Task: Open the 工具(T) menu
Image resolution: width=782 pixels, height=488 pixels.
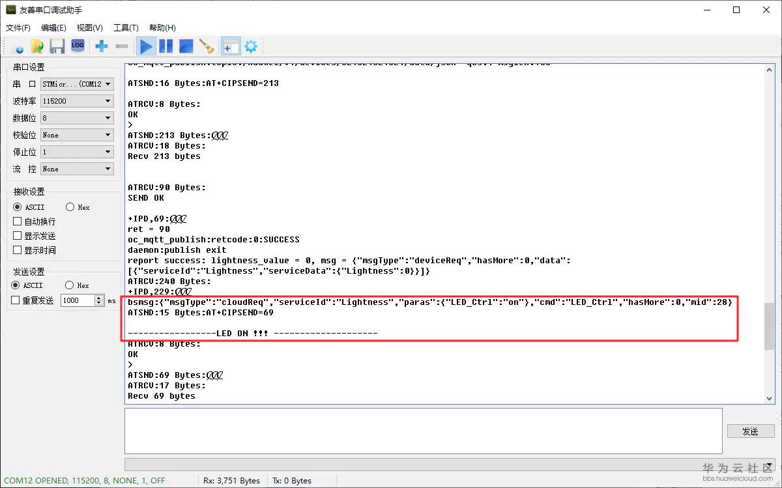Action: point(126,28)
